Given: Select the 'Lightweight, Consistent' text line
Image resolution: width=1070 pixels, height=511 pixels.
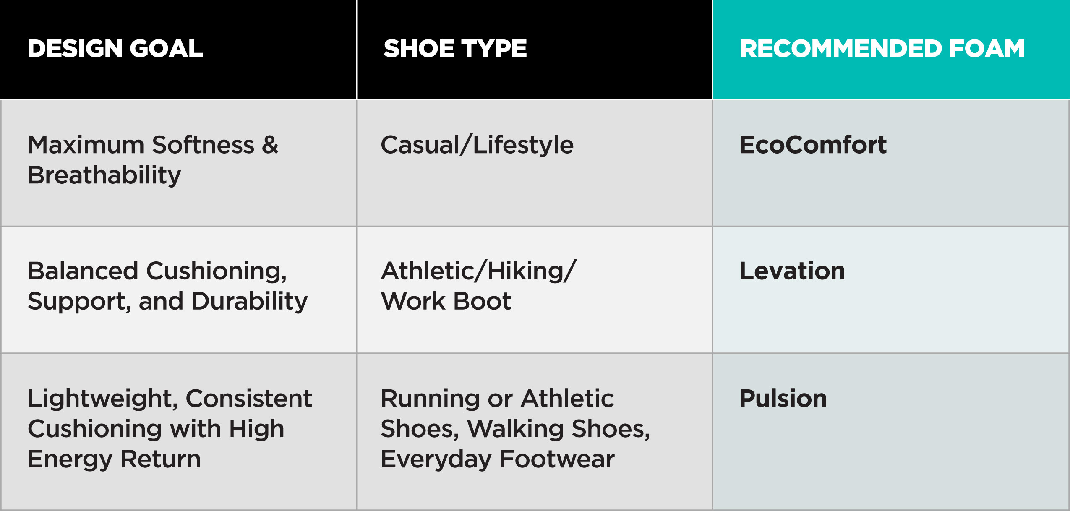Looking at the screenshot, I should (170, 399).
